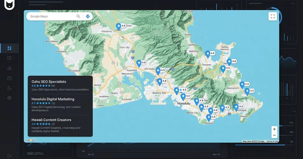This screenshot has height=159, width=303.
Task: Open Settings via the gear icon
Action: point(9,98)
